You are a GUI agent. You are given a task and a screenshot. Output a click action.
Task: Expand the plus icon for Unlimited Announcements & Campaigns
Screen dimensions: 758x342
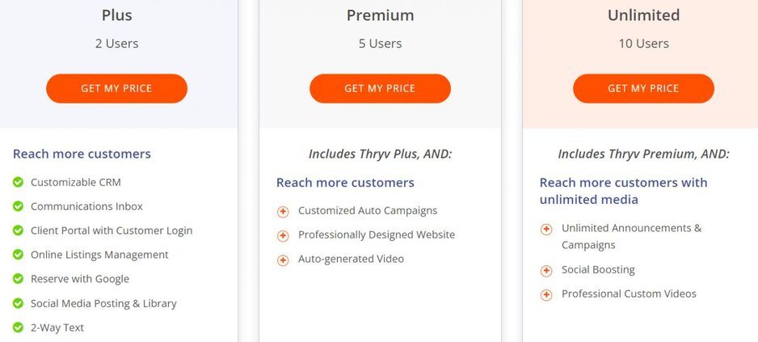(546, 230)
